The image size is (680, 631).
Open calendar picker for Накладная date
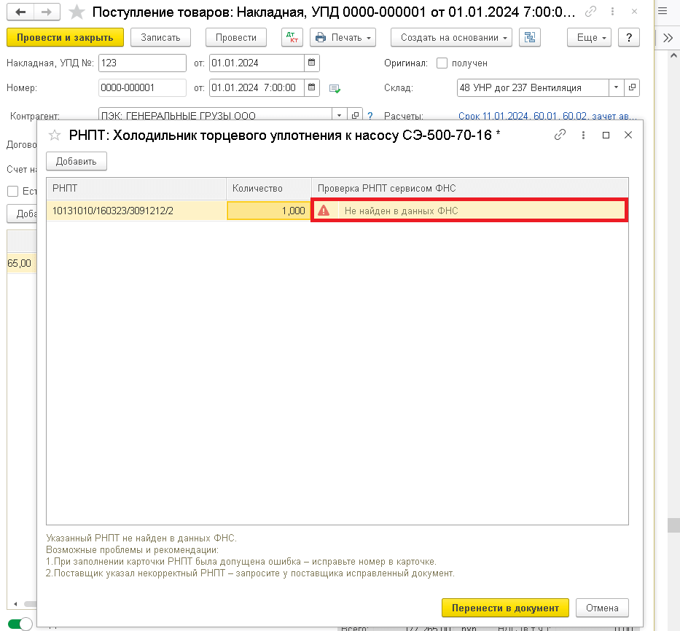coord(312,63)
